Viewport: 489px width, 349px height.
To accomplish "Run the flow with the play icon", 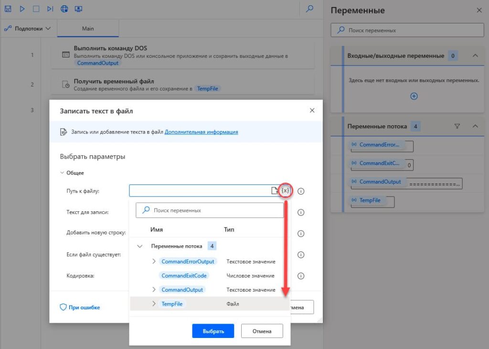I will (22, 9).
